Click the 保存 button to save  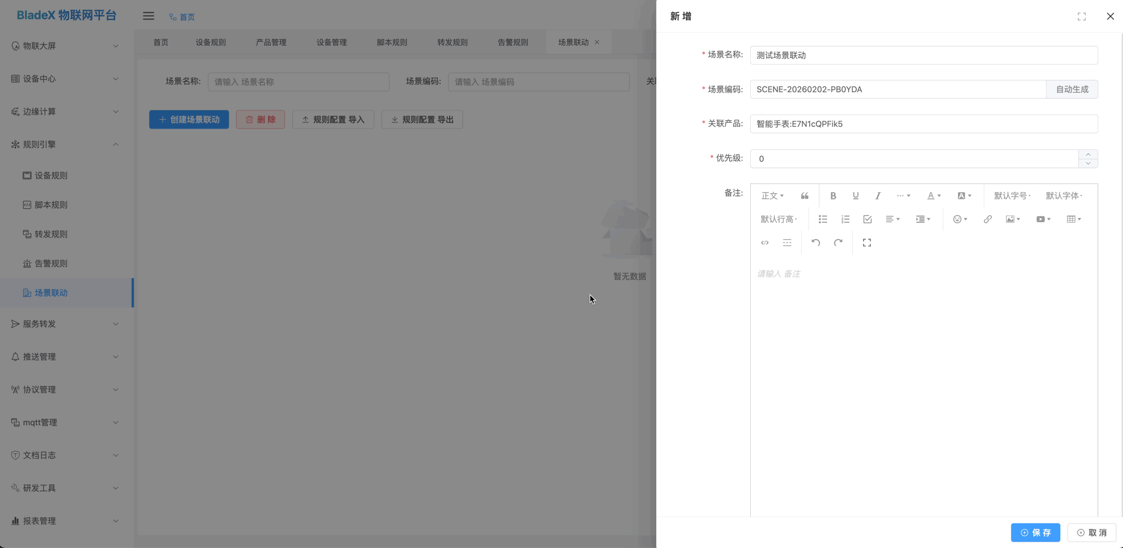click(x=1035, y=532)
